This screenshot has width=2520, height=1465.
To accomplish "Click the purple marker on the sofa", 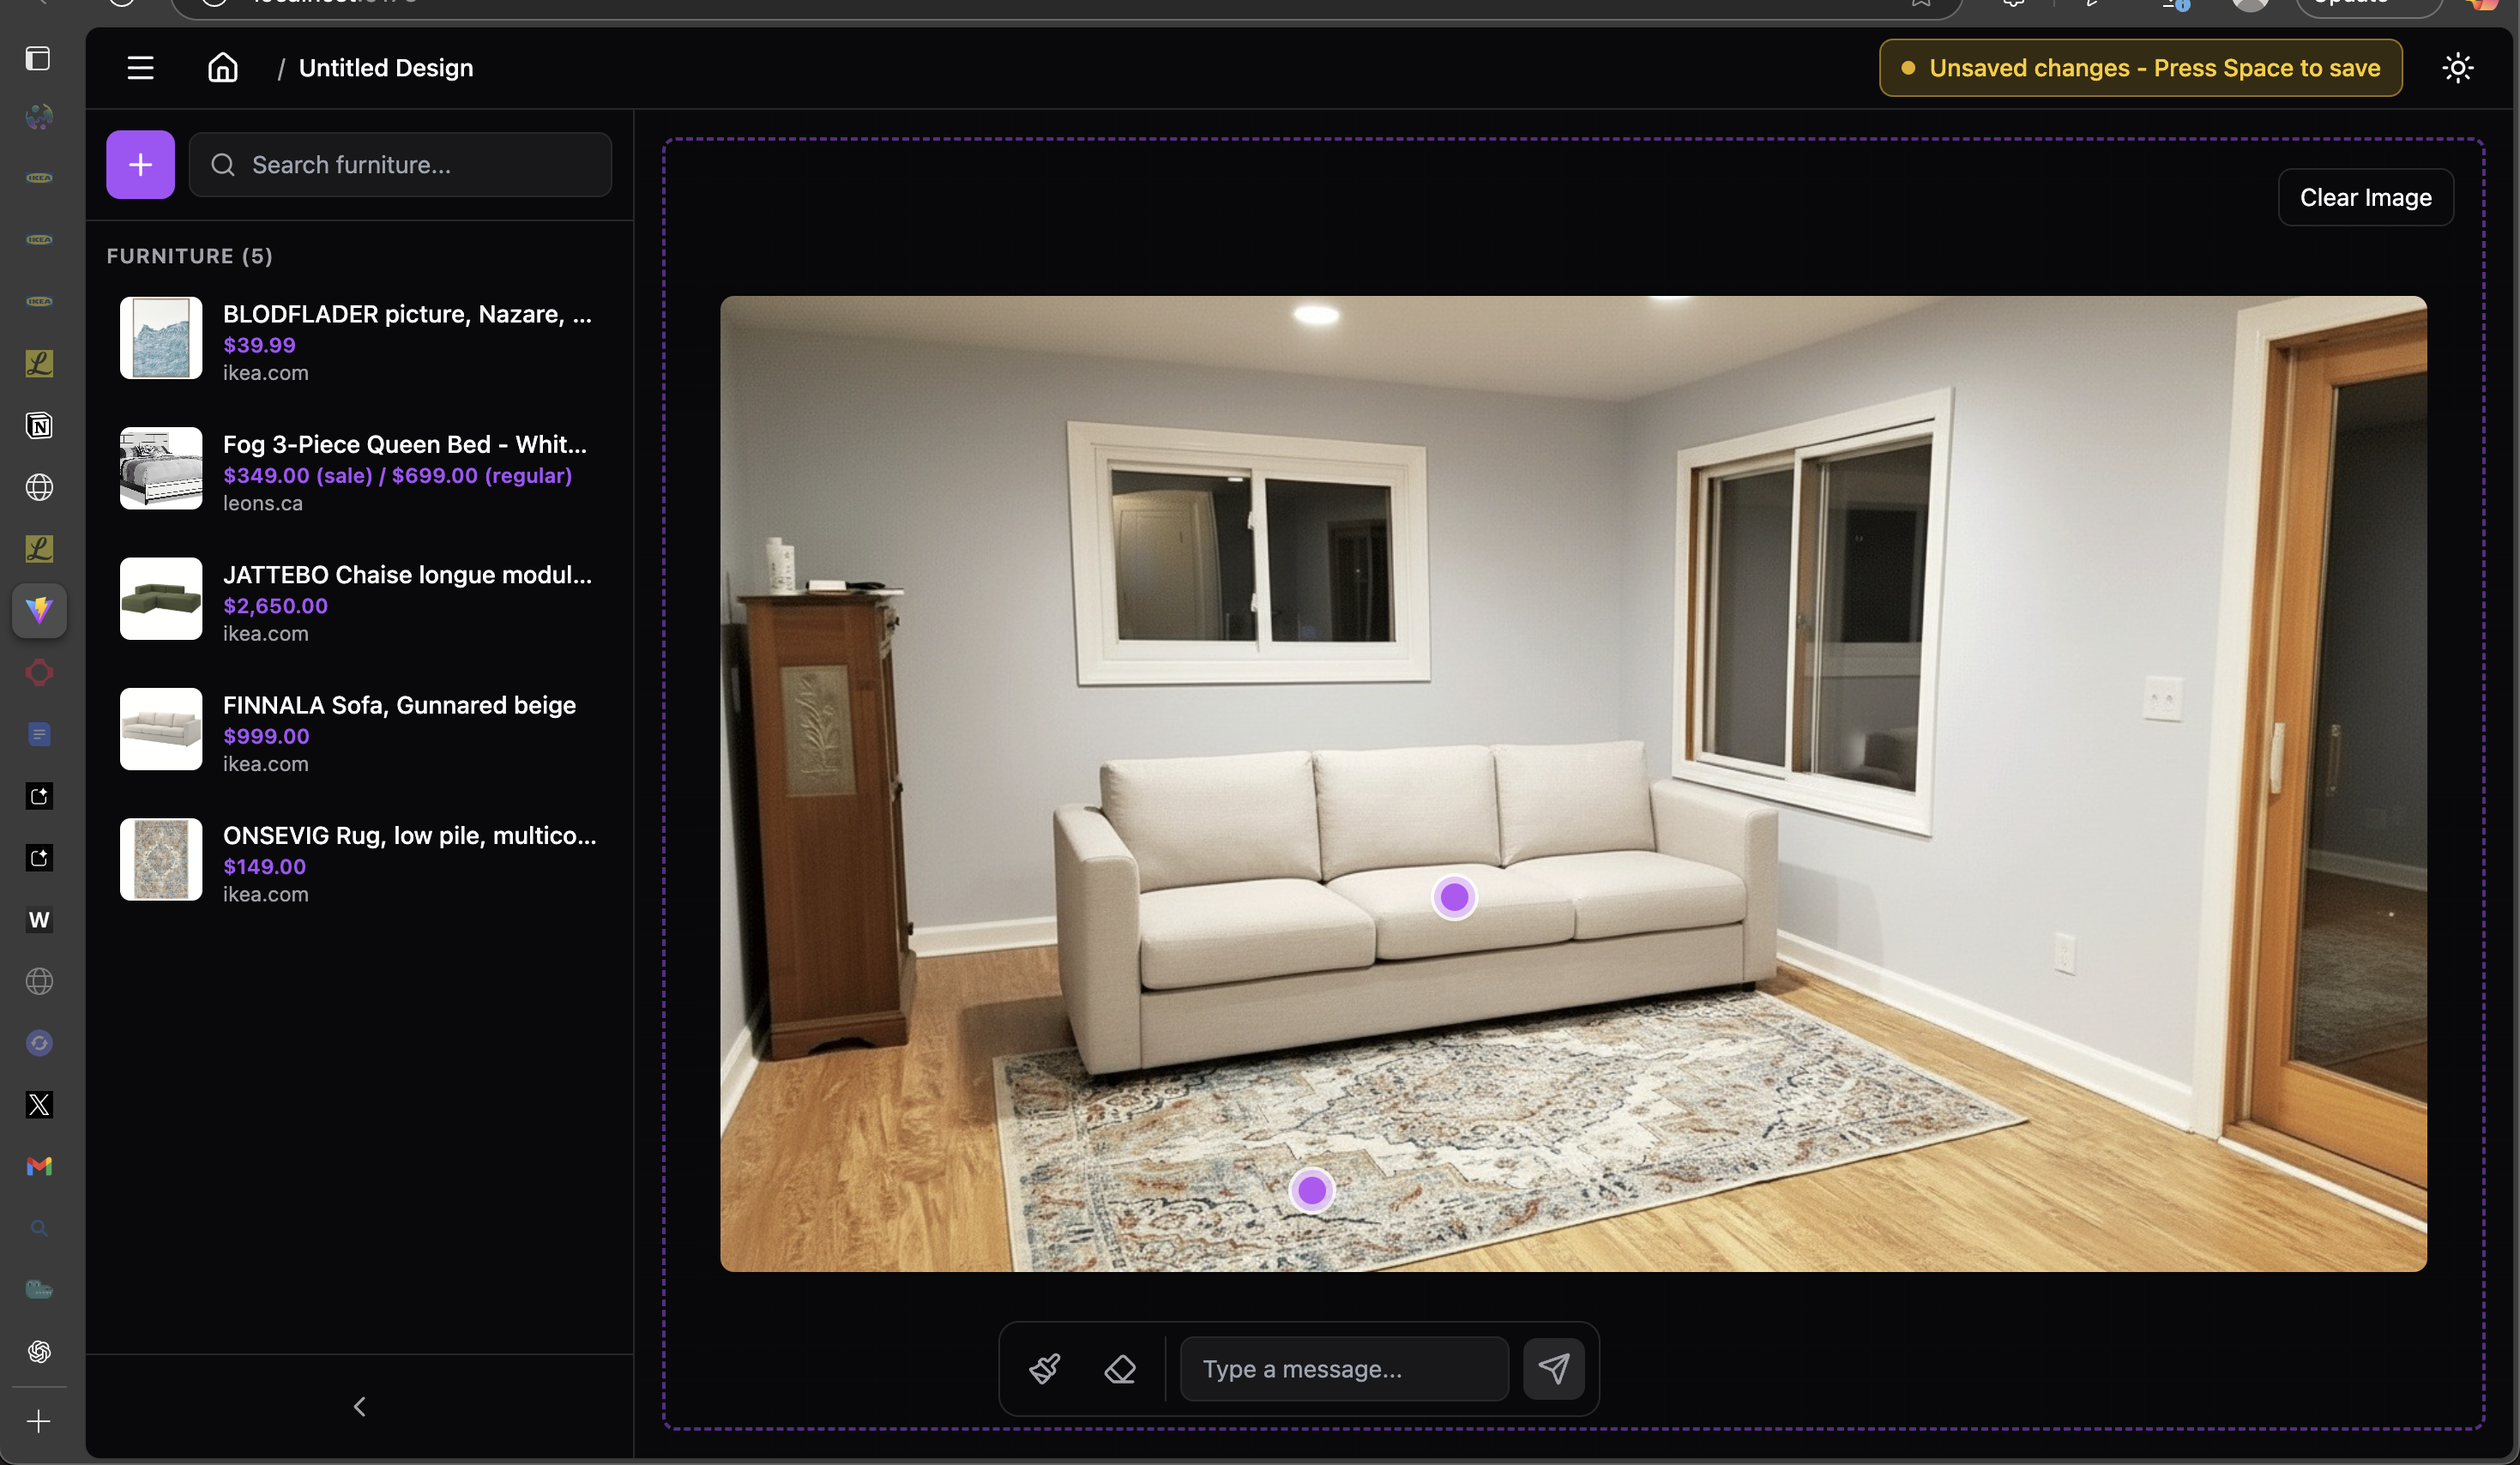I will [x=1454, y=897].
